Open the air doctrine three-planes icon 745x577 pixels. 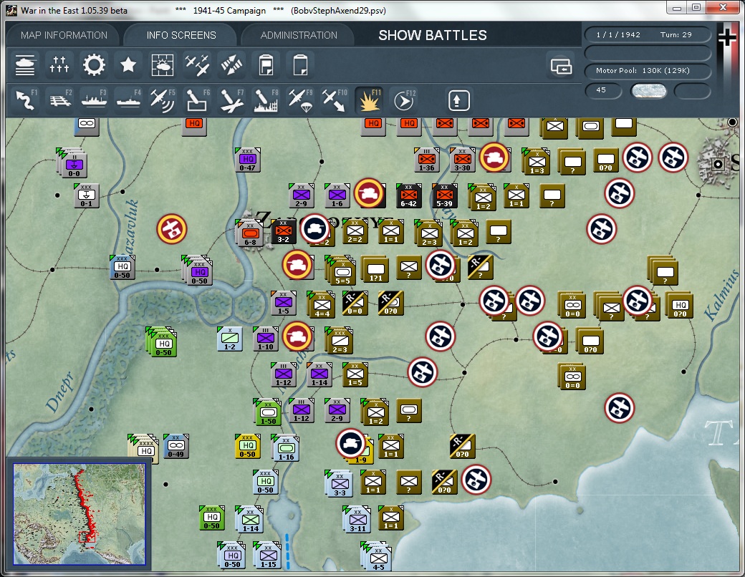click(x=197, y=65)
